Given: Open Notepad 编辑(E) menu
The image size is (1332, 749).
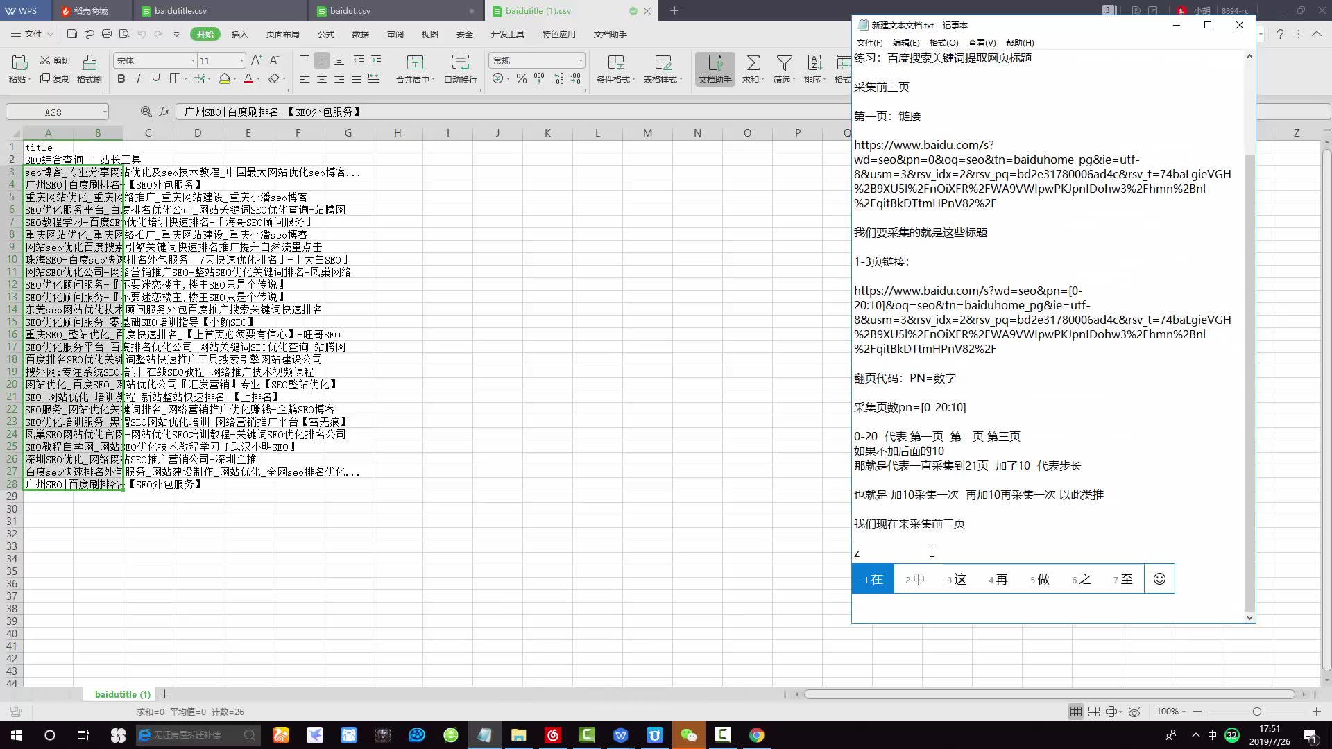Looking at the screenshot, I should pyautogui.click(x=906, y=42).
